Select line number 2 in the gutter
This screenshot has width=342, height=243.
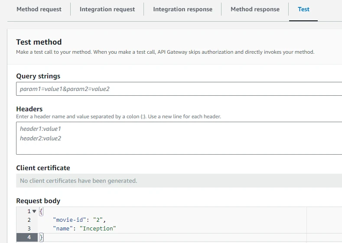point(29,220)
